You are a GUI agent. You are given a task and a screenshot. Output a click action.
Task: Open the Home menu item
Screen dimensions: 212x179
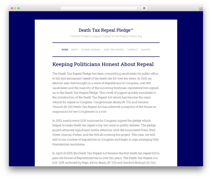click(x=65, y=50)
